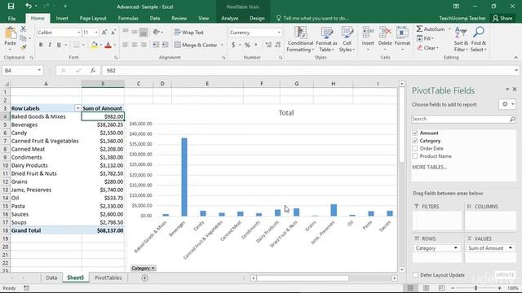Open Sort & Filter
Viewport: 522px width, 293px height.
pos(461,39)
